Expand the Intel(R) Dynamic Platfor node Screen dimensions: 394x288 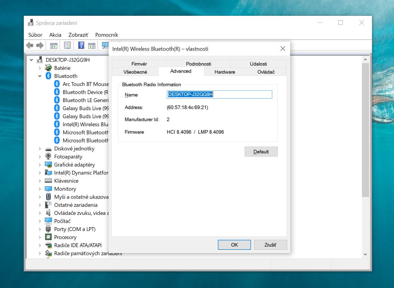tap(40, 173)
